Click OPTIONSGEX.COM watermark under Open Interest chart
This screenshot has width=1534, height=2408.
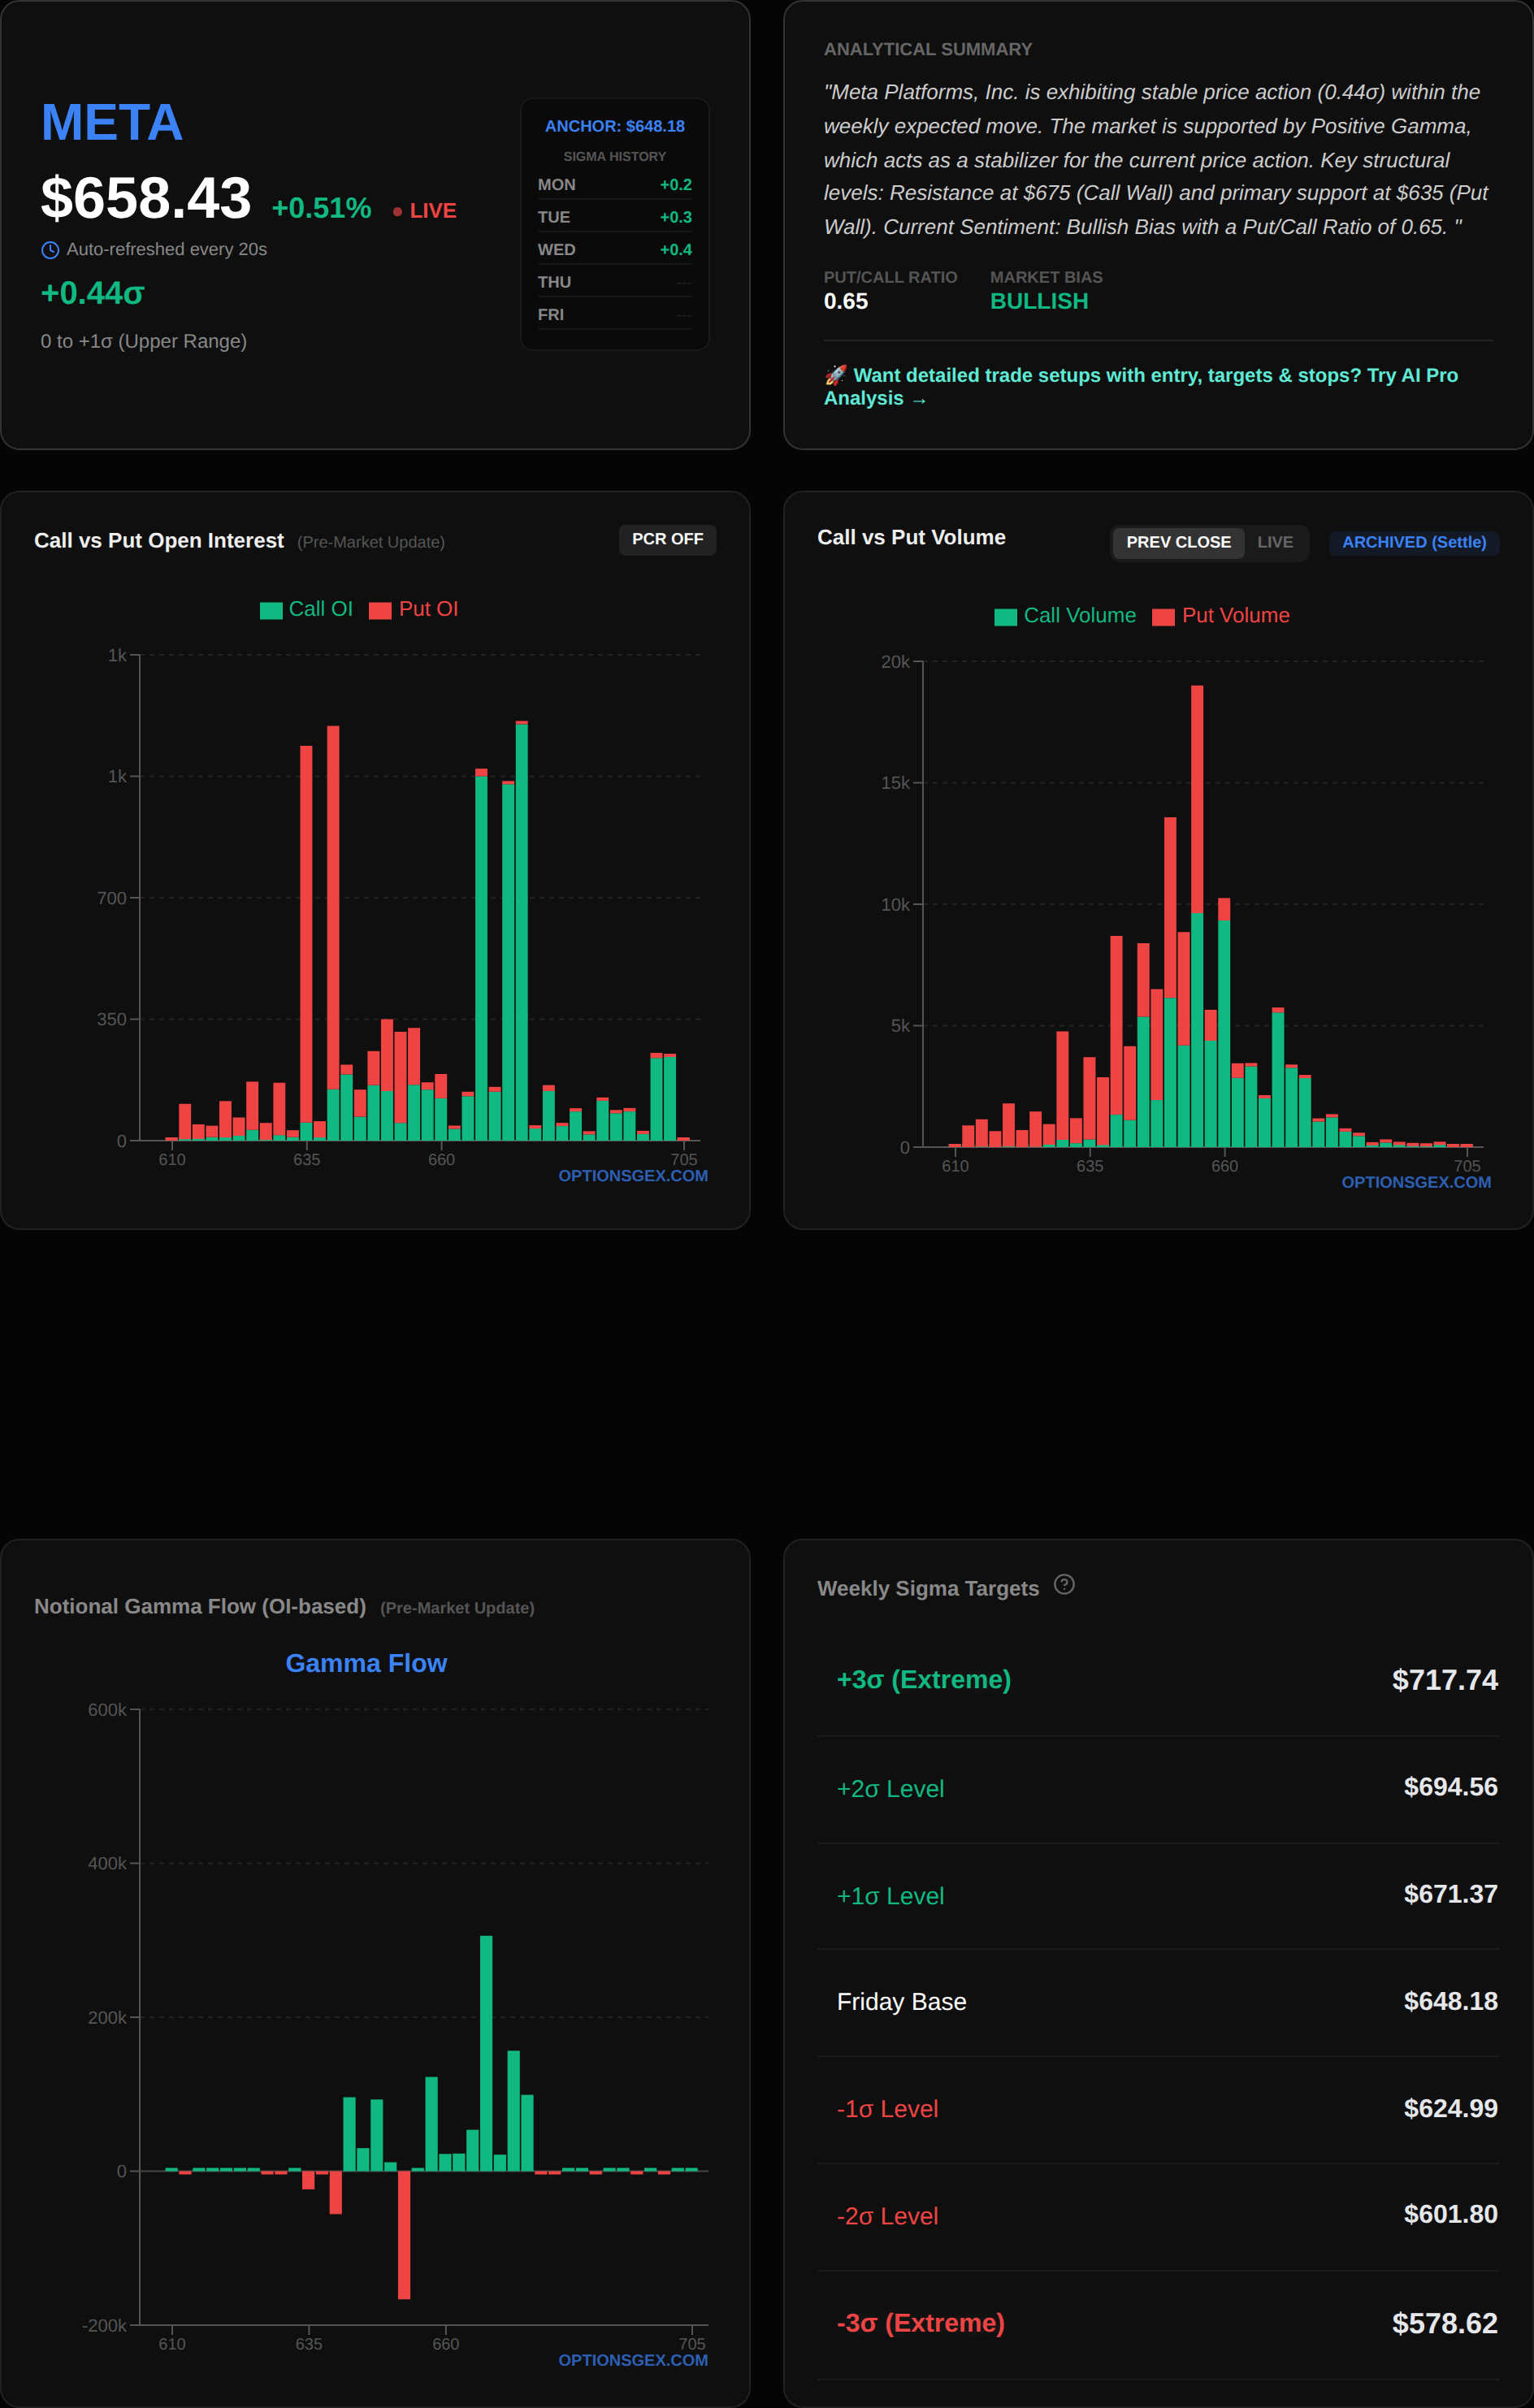[632, 1176]
